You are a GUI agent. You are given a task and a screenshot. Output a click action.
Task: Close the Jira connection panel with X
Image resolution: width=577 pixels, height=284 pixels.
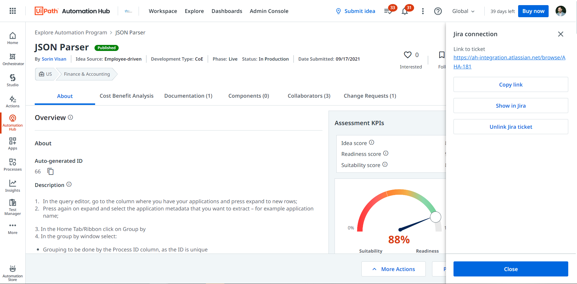click(x=561, y=34)
